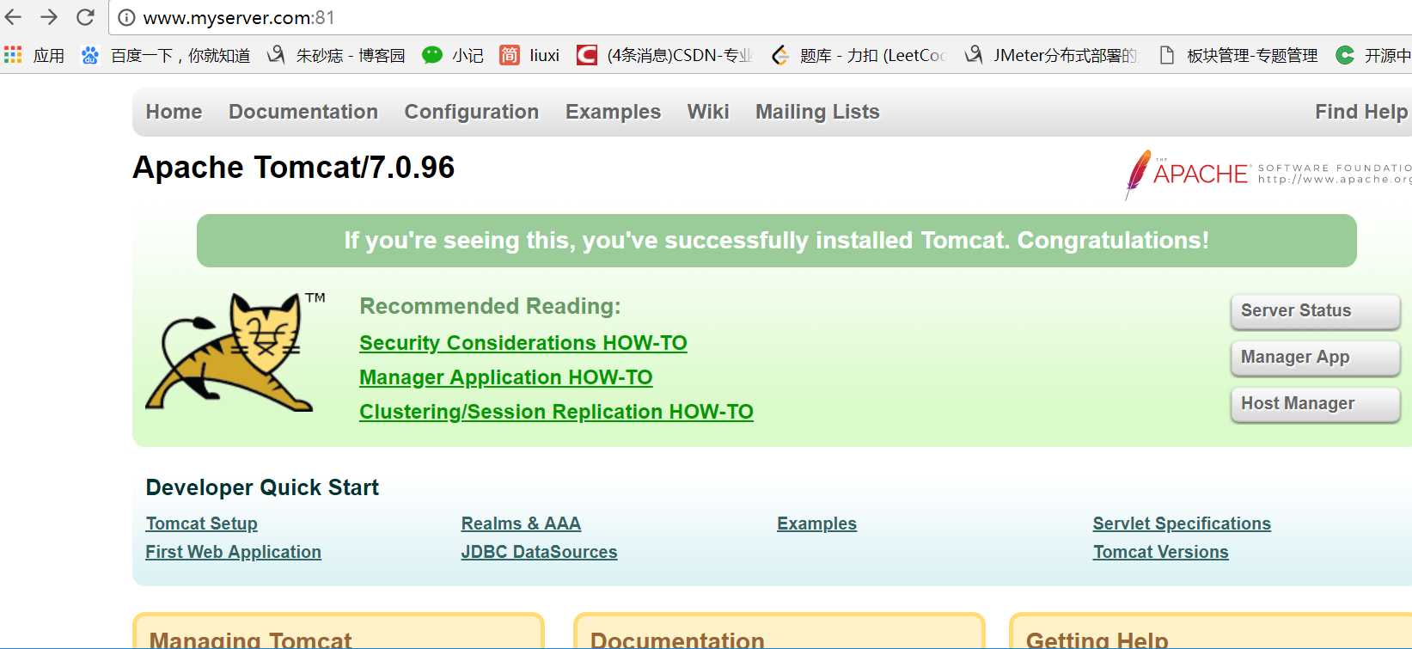The image size is (1412, 649).
Task: Click the green chat bubble 小记 icon
Action: click(x=432, y=55)
